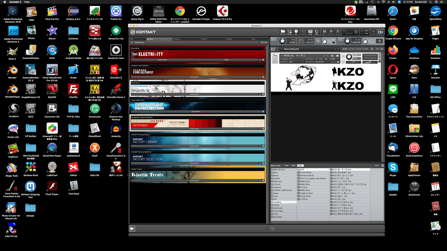This screenshot has height=251, width=447.
Task: Toggle Instr Nav pane
Action: (264, 42)
